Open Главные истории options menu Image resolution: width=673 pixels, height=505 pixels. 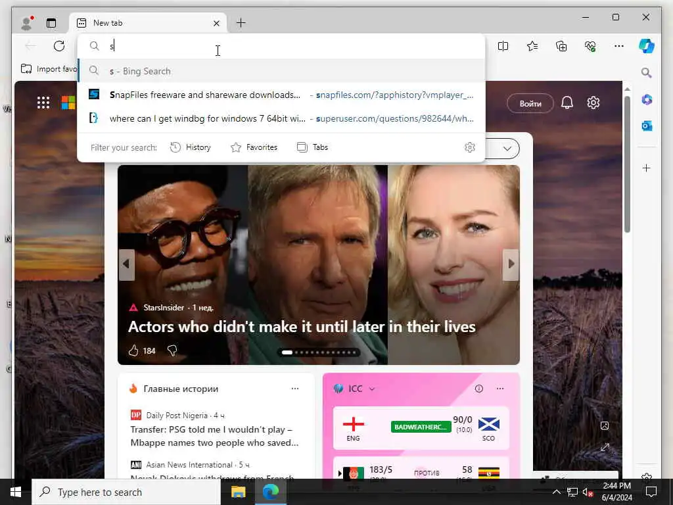tap(295, 389)
